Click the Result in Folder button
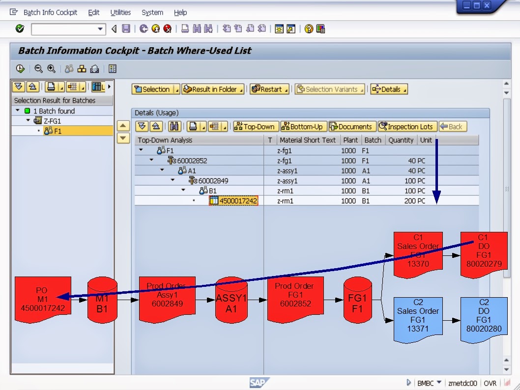The height and width of the screenshot is (390, 520). pyautogui.click(x=213, y=89)
